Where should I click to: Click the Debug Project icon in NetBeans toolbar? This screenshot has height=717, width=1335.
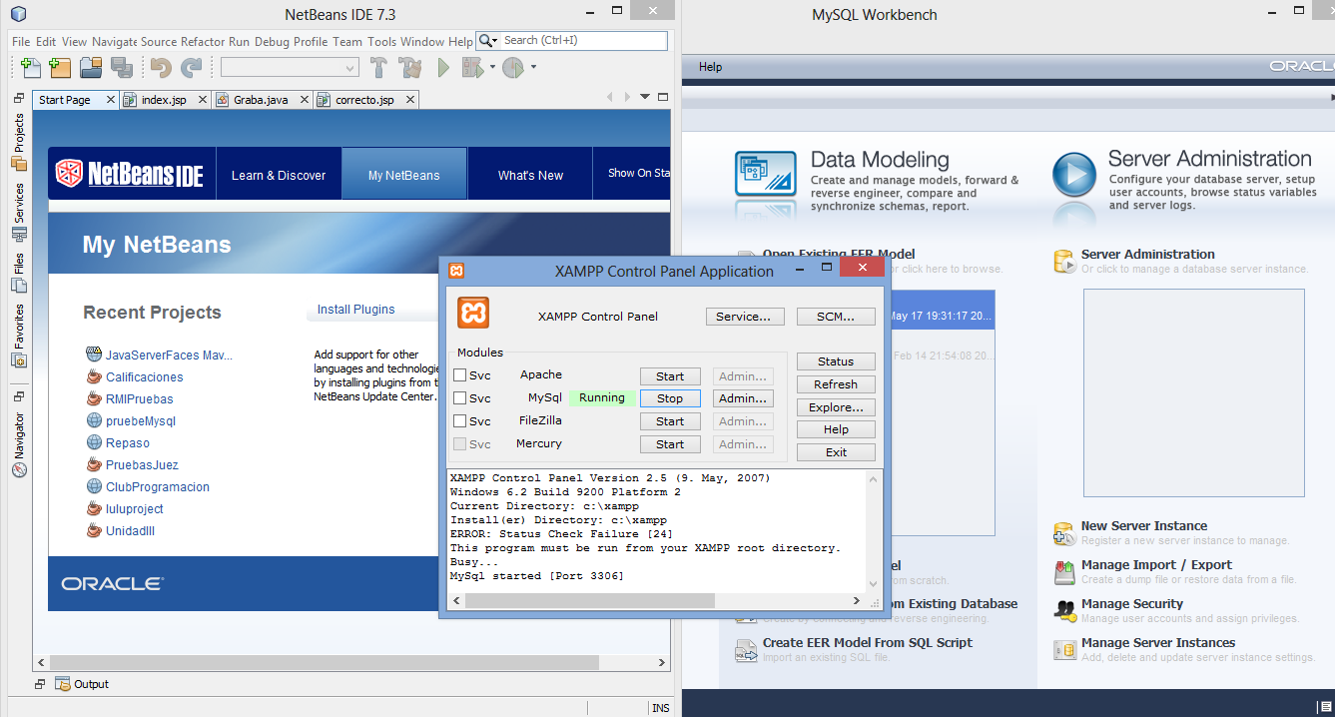click(x=473, y=68)
